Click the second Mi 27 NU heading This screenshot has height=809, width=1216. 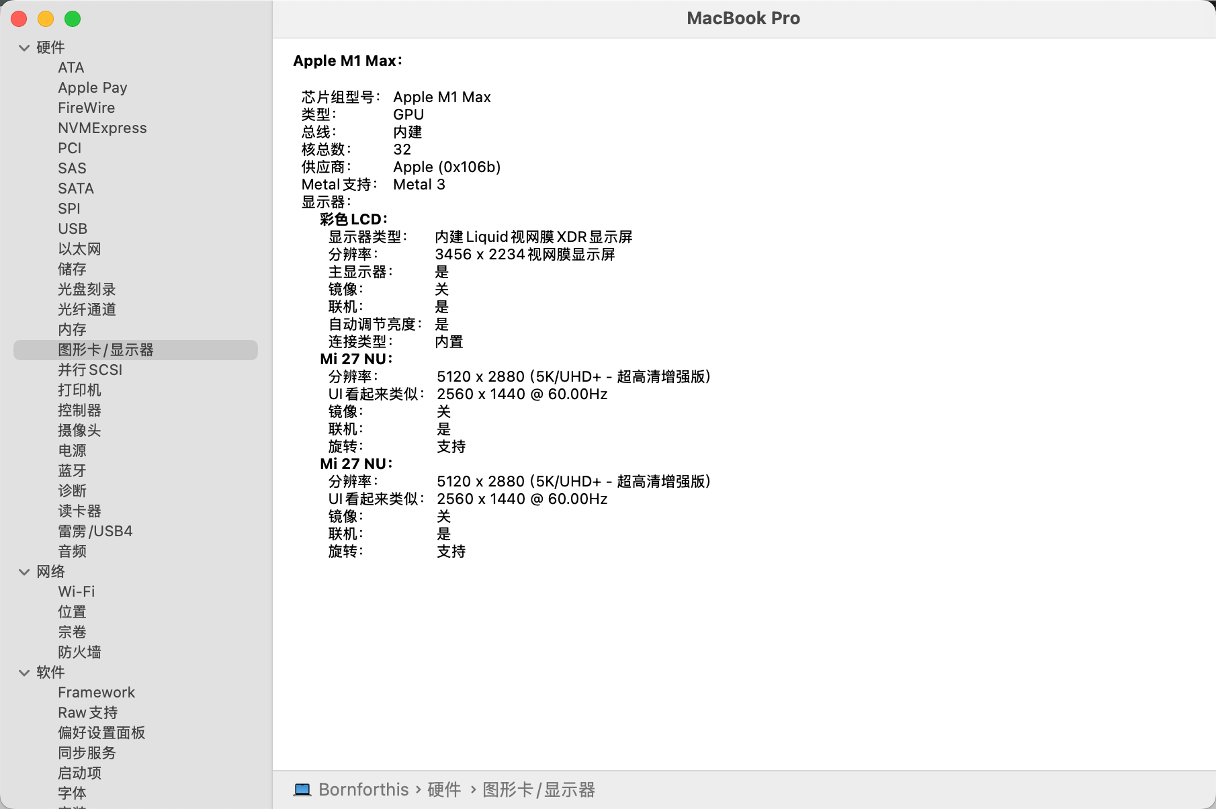click(x=356, y=464)
